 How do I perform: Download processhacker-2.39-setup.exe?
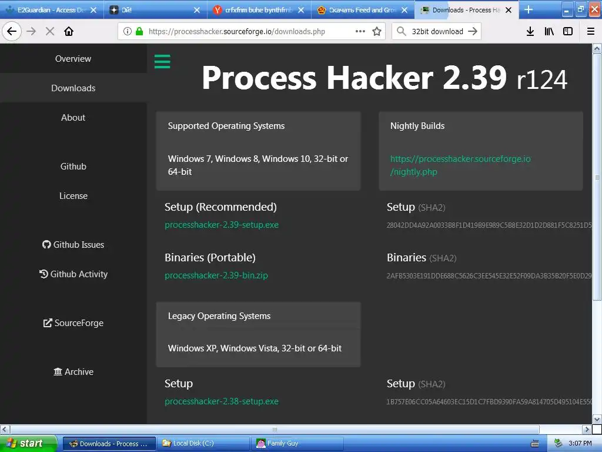222,225
